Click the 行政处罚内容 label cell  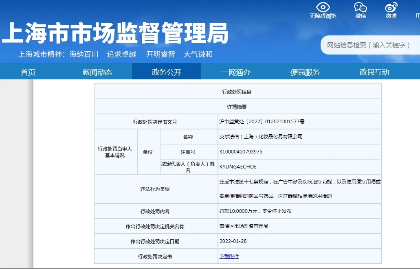[x=156, y=211]
